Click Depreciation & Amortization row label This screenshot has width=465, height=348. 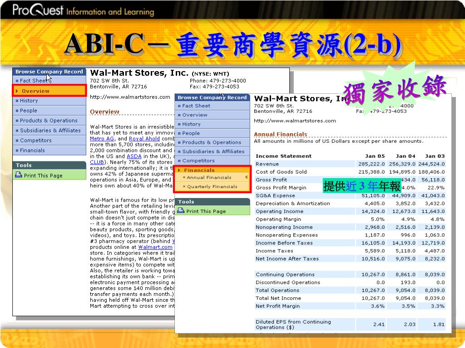(x=293, y=203)
